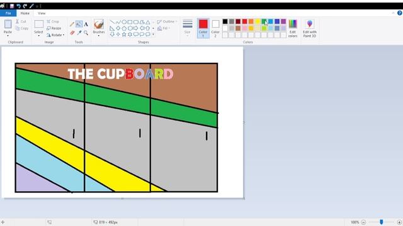Click the 100% zoom level text
The height and width of the screenshot is (226, 403).
[355, 222]
